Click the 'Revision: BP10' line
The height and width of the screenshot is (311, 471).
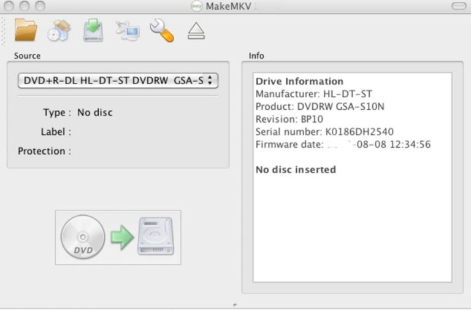(x=289, y=119)
